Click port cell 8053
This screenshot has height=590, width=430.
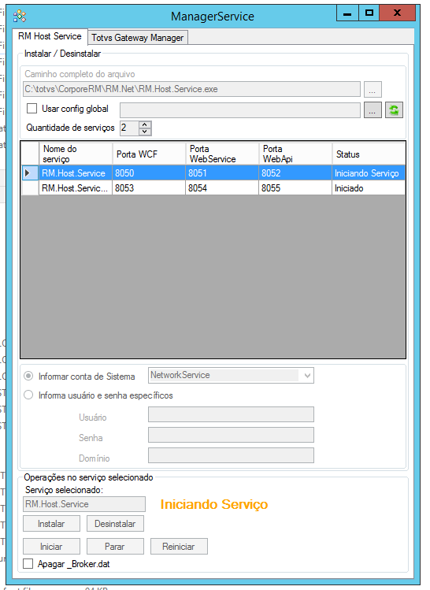pos(149,187)
